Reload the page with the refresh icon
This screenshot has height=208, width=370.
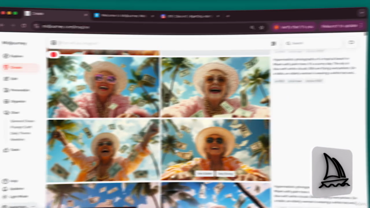pyautogui.click(x=24, y=25)
